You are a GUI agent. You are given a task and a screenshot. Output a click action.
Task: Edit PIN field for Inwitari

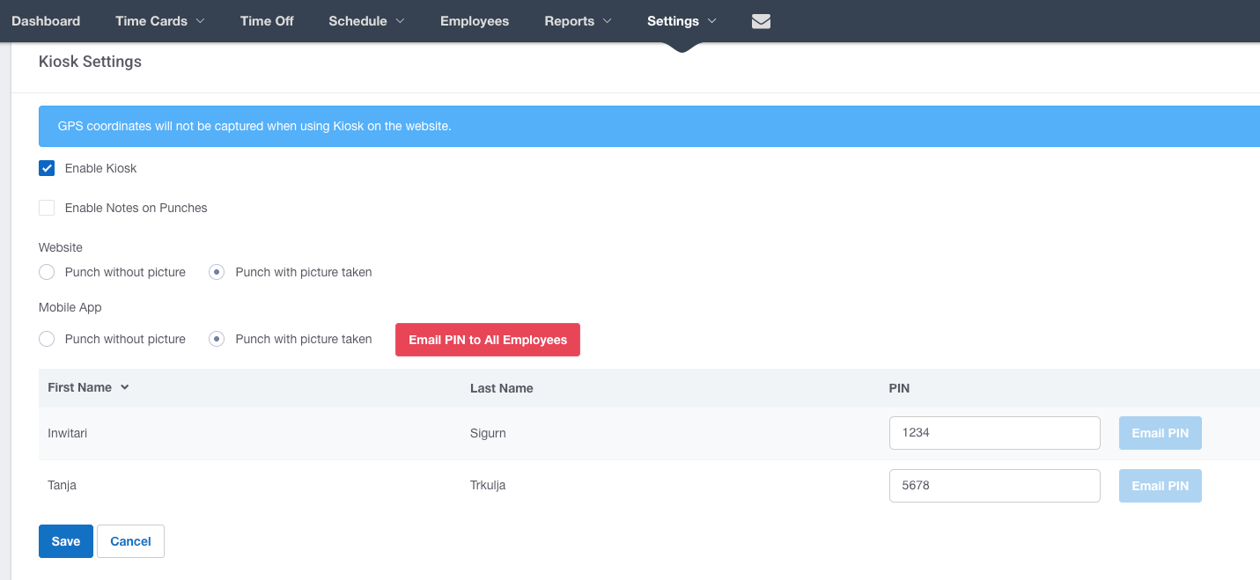[995, 433]
